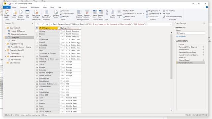212x119 pixels.
Task: Open settings gear for Removed Other Columns
Action: pyautogui.click(x=203, y=47)
